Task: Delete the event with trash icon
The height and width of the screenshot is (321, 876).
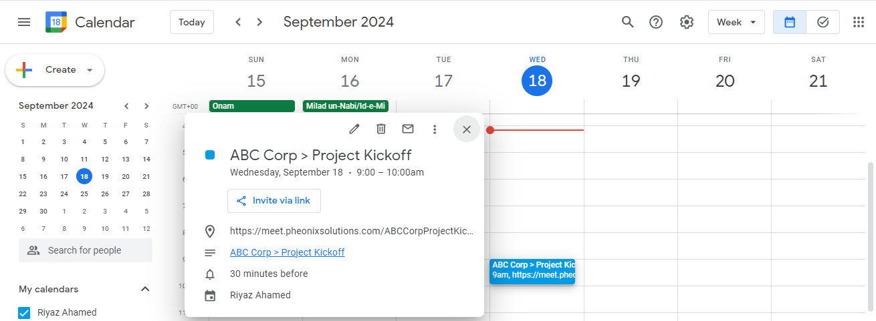Action: pos(381,129)
